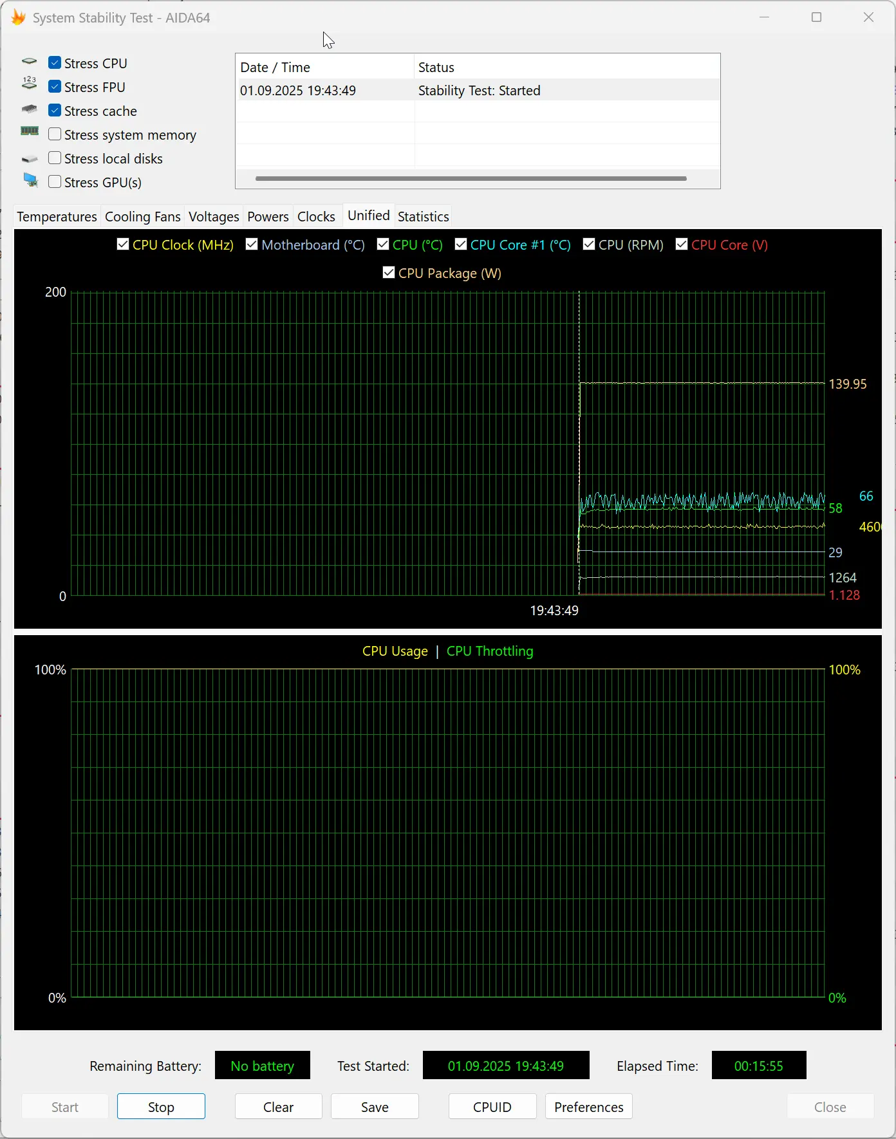Enable Stress GPU(s) checkbox
The width and height of the screenshot is (896, 1139).
tap(55, 182)
